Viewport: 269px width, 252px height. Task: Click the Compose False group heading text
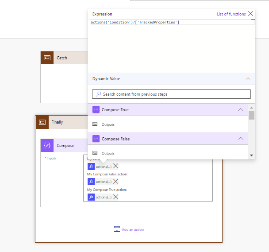pos(115,139)
